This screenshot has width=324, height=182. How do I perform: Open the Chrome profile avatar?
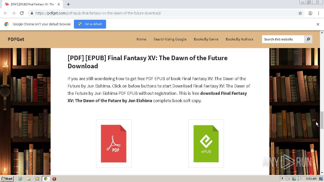pyautogui.click(x=310, y=13)
